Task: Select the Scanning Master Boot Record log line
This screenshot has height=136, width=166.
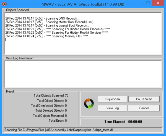Action: coord(50,22)
